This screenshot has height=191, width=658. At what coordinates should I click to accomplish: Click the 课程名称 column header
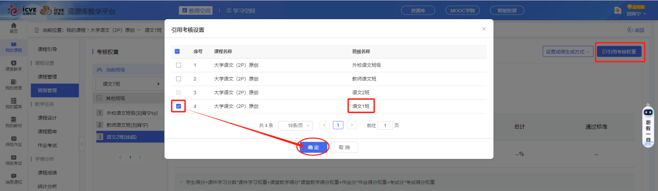pos(223,51)
